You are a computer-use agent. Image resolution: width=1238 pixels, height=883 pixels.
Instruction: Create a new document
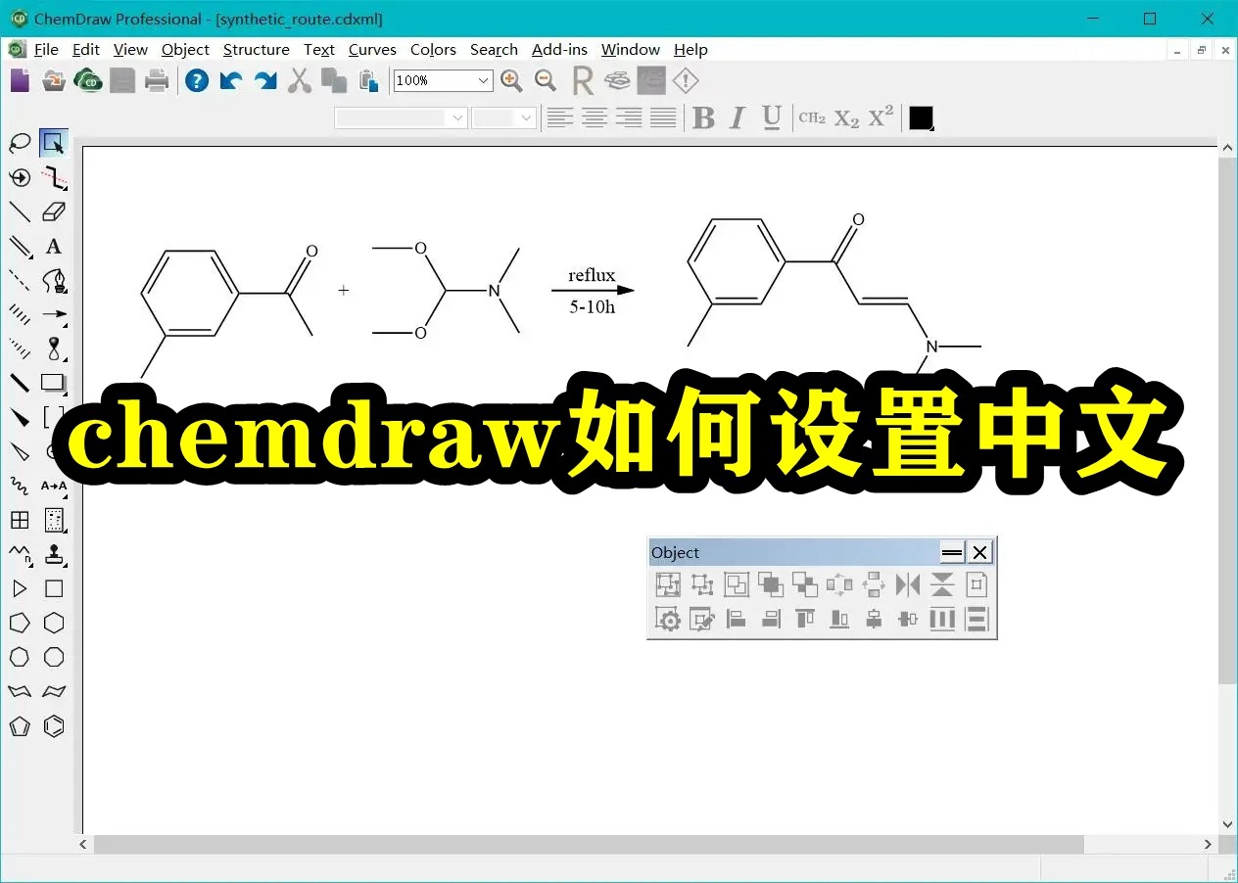click(x=21, y=80)
